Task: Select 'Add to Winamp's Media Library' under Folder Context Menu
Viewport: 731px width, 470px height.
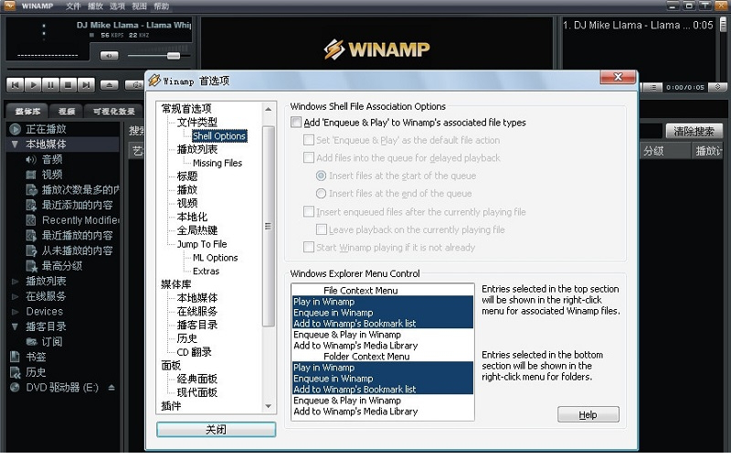Action: [383, 411]
